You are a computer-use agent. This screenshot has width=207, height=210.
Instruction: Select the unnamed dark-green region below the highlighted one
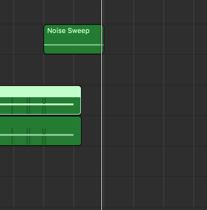[x=40, y=131]
